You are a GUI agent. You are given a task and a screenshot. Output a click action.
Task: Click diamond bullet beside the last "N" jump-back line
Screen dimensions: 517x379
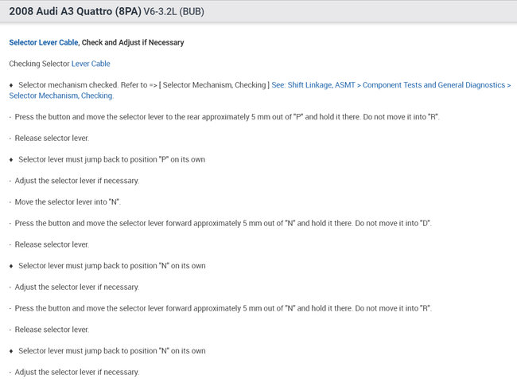pyautogui.click(x=11, y=350)
